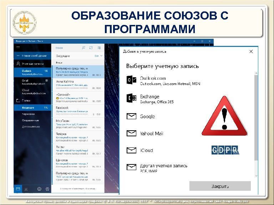Select the iCloud account in sidebar
Viewport: 274px width, 205px height.
coord(32,91)
